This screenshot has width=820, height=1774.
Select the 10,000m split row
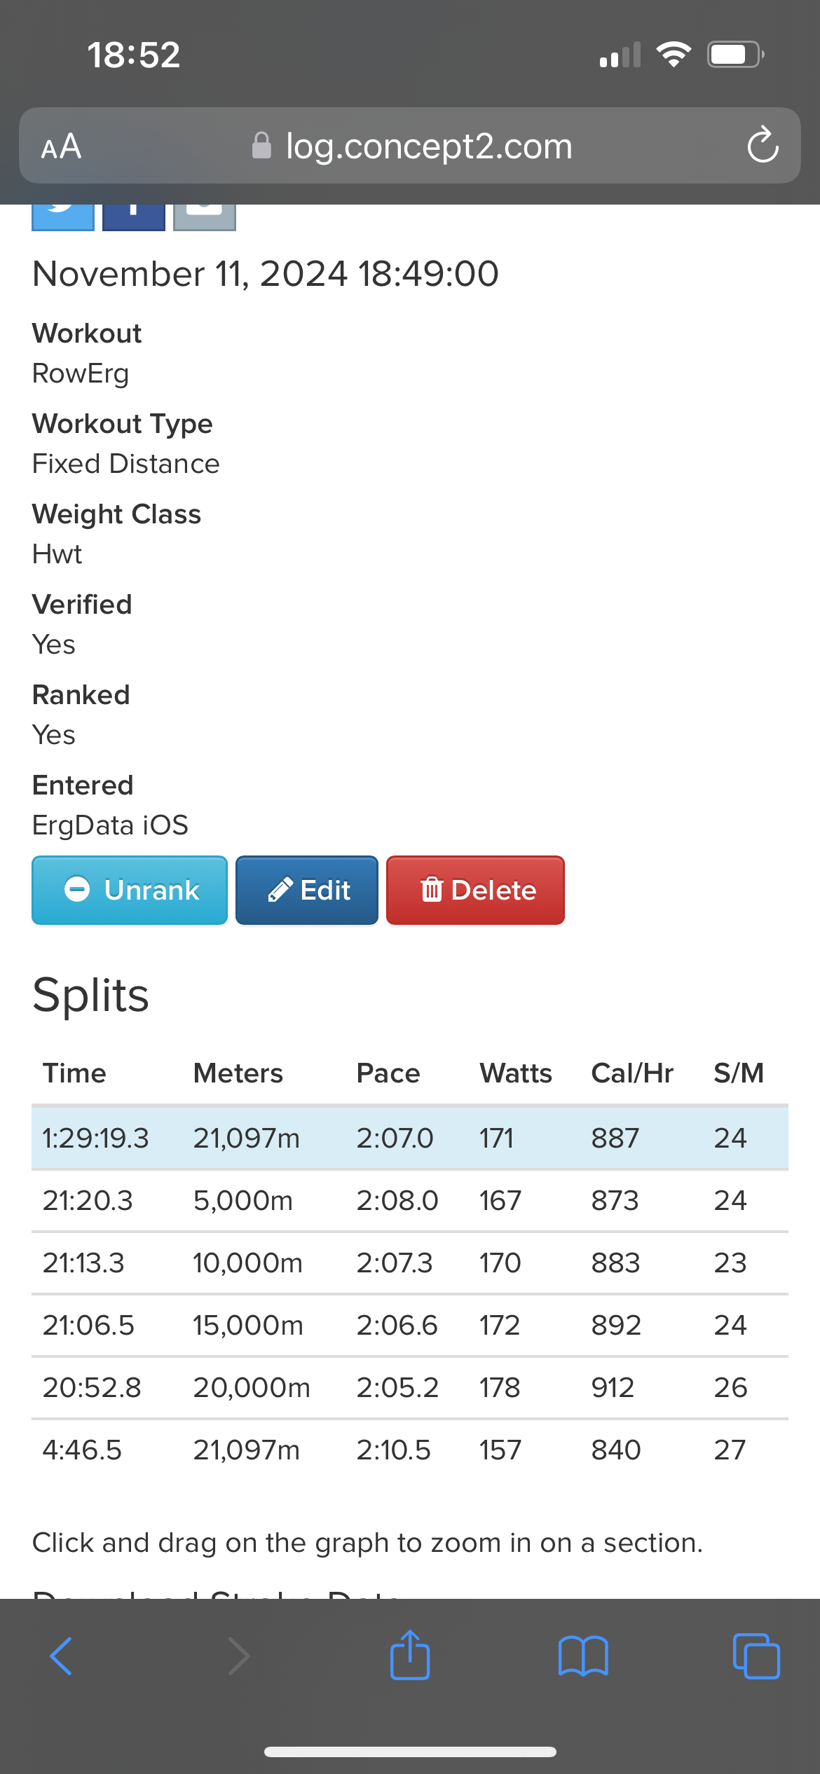[410, 1263]
